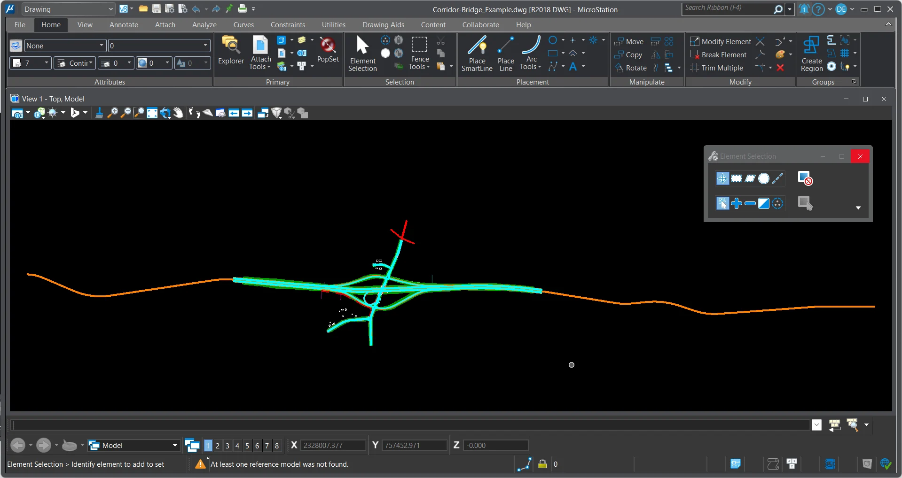
Task: Click 'At least one reference model was not found.'
Action: pos(279,464)
